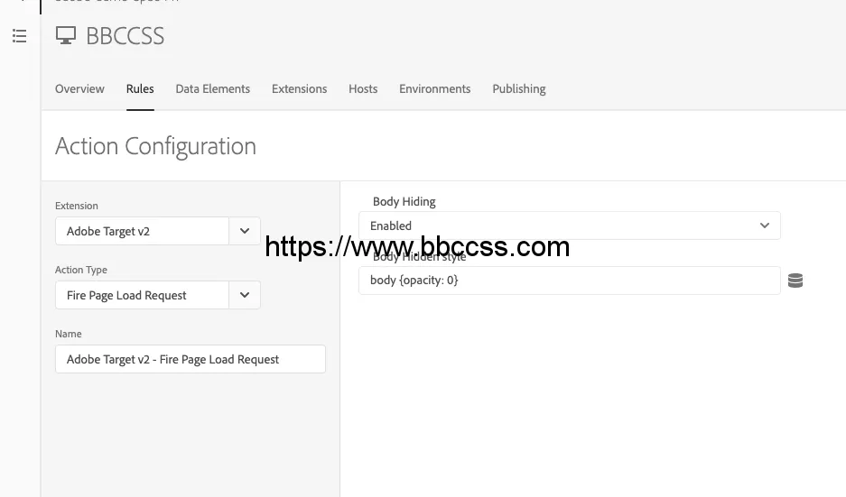Screen dimensions: 846x497
Task: Click the Action Type field label
Action: (x=81, y=270)
